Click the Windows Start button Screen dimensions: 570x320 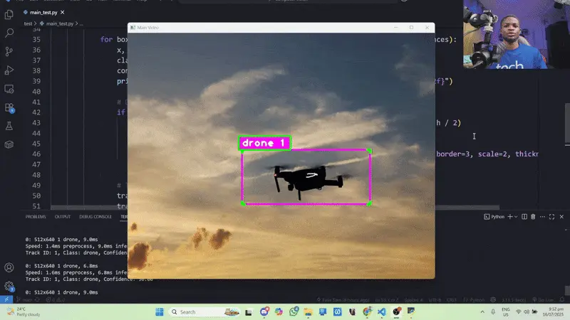click(x=159, y=312)
